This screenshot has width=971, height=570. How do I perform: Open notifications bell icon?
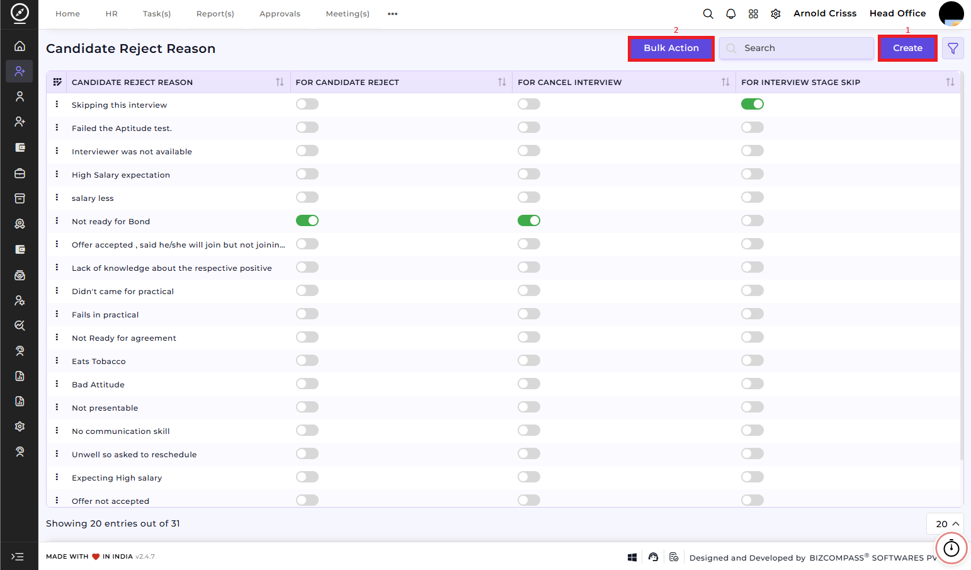tap(730, 14)
